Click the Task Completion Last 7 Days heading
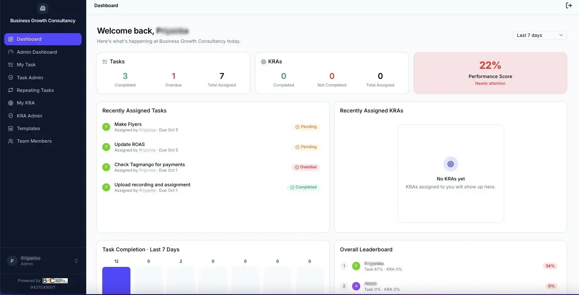 click(x=141, y=250)
